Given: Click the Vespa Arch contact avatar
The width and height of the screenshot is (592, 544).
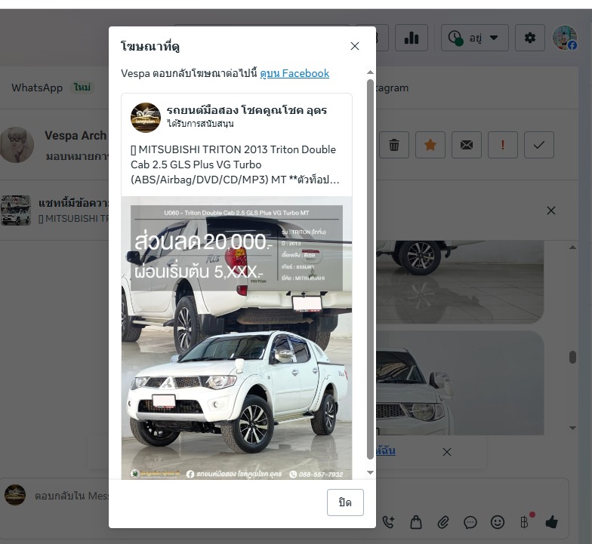Looking at the screenshot, I should pos(17,145).
